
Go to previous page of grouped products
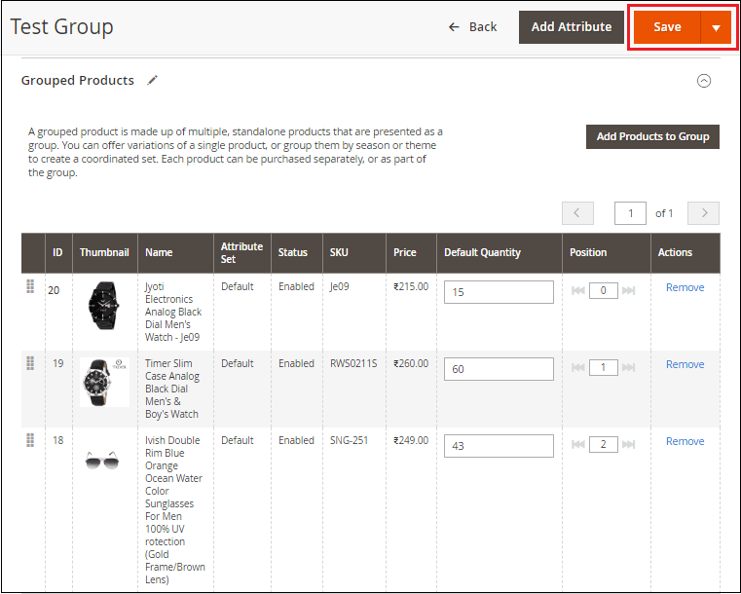point(577,213)
